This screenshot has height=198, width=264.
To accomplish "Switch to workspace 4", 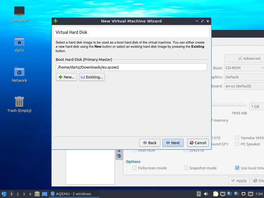I will click(30, 194).
